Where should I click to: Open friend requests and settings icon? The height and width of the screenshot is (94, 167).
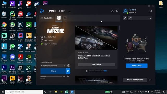coord(130,18)
